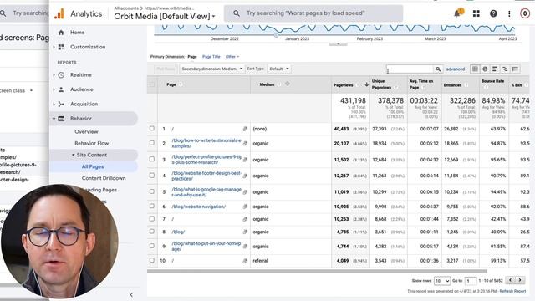
Task: Check row 10 referral checkbox
Action: click(x=152, y=260)
